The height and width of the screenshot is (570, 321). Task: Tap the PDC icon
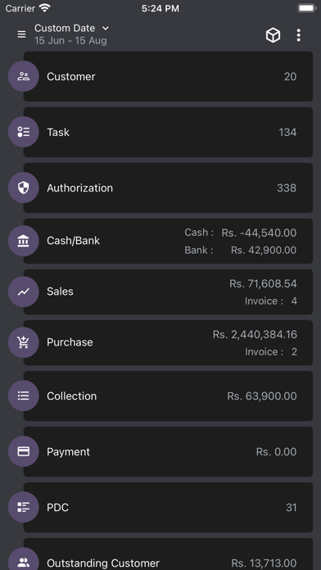(x=23, y=507)
